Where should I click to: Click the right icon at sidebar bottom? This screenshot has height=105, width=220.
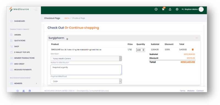point(30,91)
